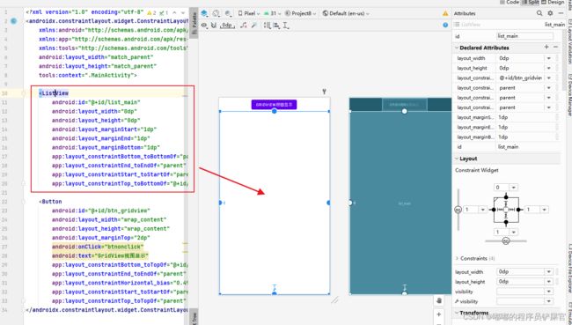The image size is (572, 325).
Task: Open the declared layout_width 0dp dropdown arrow
Action: 548,58
